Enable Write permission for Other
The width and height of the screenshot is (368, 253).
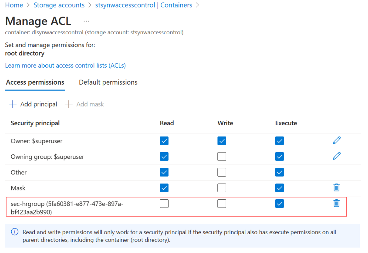[x=222, y=172]
